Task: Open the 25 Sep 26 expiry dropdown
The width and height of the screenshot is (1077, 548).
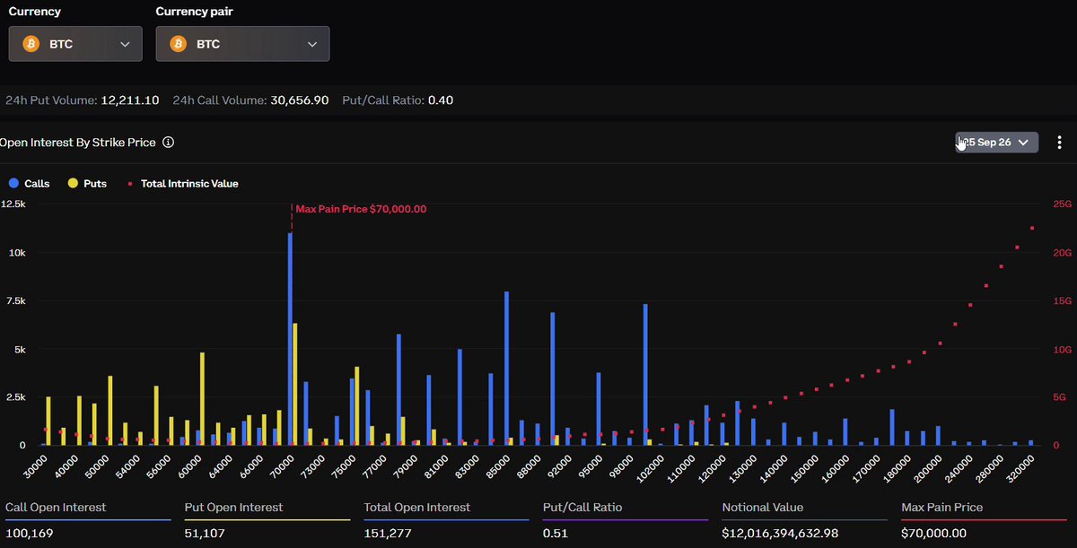Action: click(x=996, y=143)
